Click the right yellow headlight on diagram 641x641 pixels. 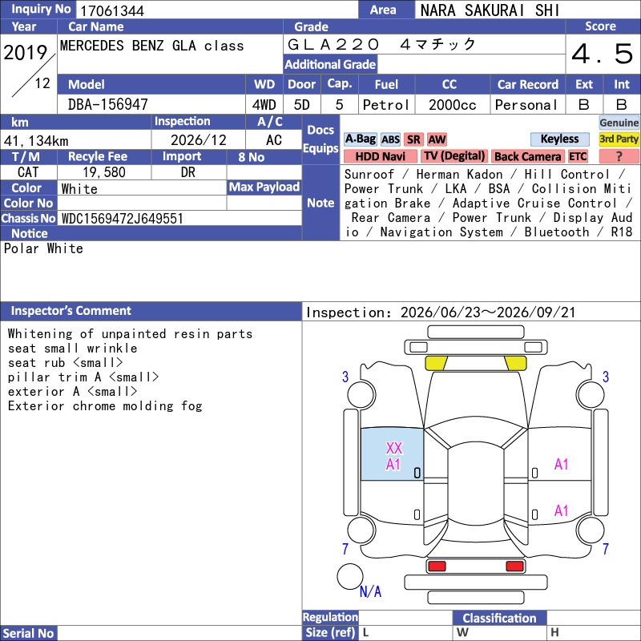click(515, 363)
